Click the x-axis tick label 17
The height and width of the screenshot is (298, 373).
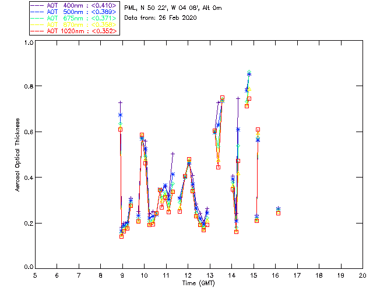(x=297, y=275)
